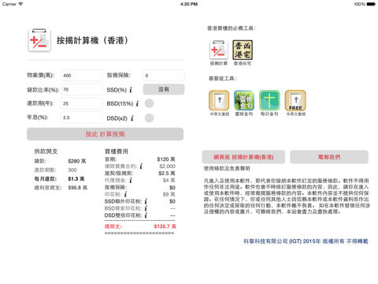Screen dimensions: 378x284
Task: Open the first 中英文聖經 app icon
Action: (x=219, y=100)
